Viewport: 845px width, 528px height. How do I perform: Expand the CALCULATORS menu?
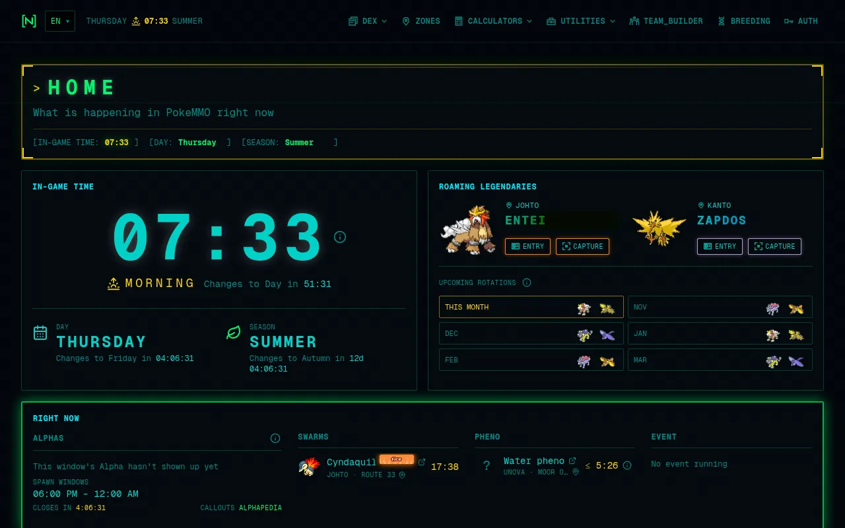click(x=493, y=21)
